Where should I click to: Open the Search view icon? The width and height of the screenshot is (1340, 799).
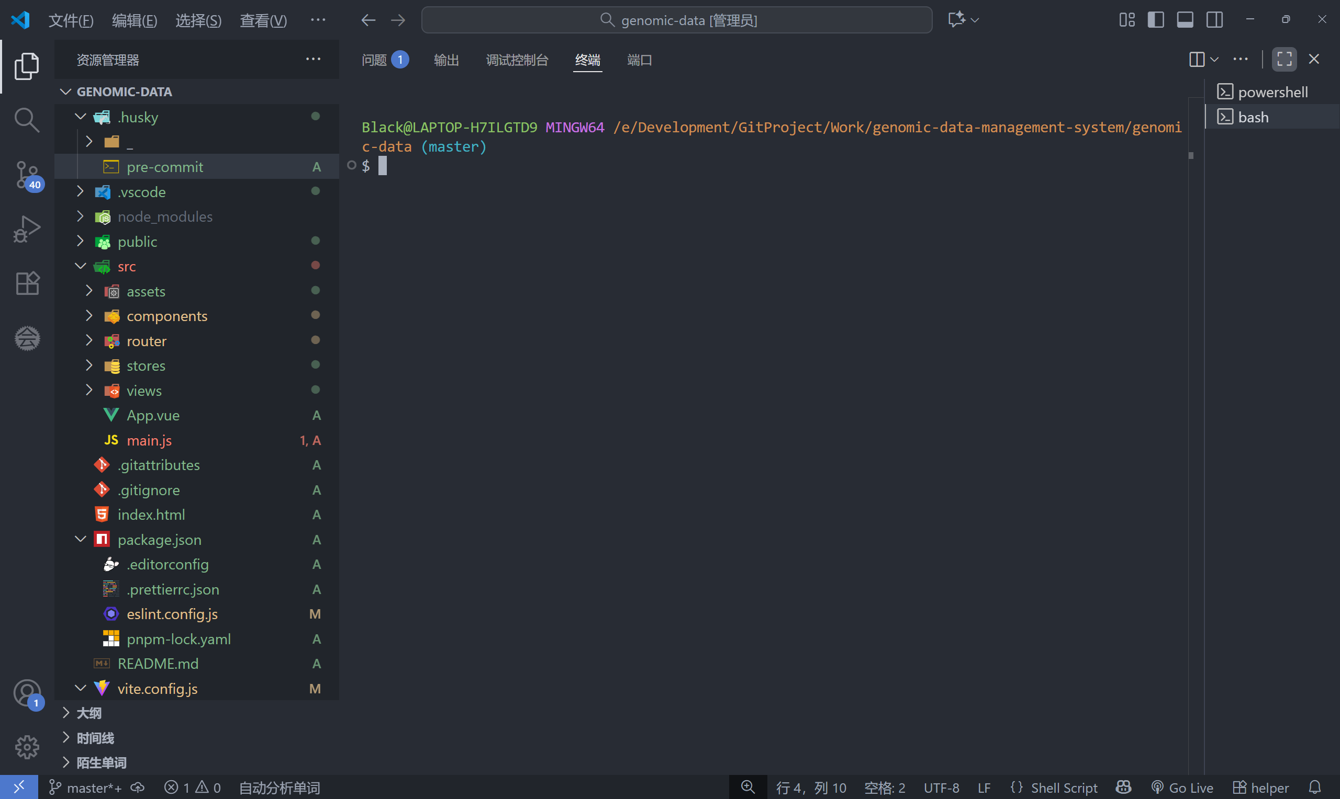26,120
